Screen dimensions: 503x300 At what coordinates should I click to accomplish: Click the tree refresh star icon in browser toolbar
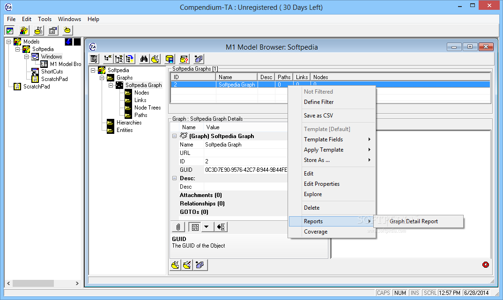pyautogui.click(x=130, y=59)
